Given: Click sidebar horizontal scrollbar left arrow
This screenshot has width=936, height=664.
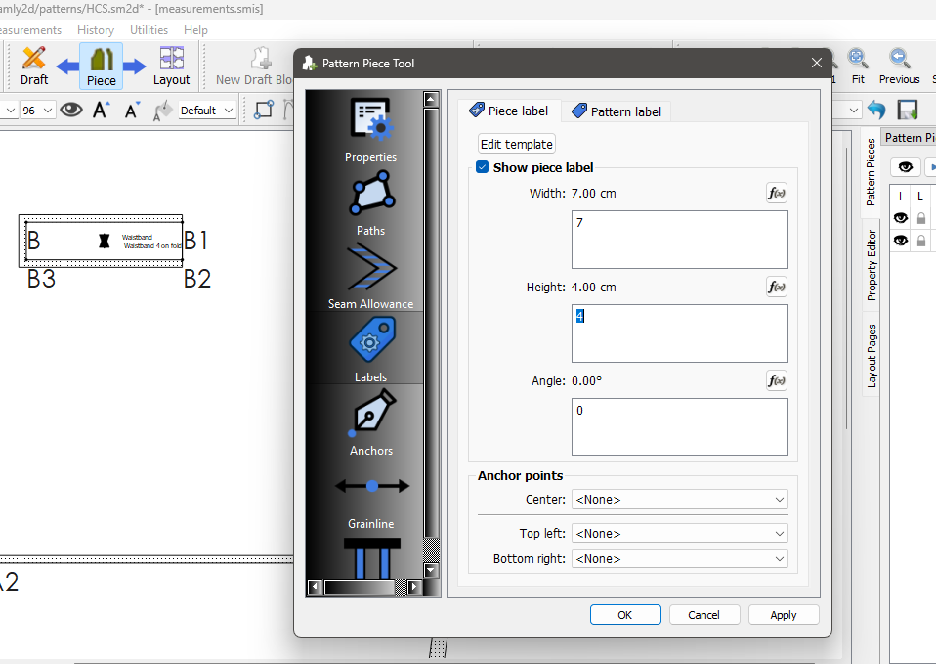Looking at the screenshot, I should coord(315,587).
